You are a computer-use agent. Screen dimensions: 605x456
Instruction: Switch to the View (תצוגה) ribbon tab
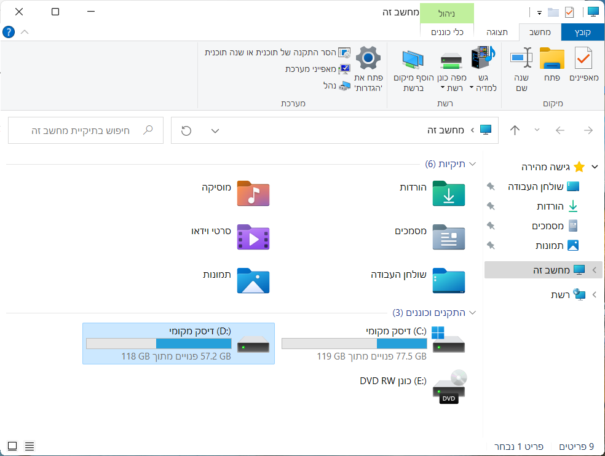click(497, 32)
